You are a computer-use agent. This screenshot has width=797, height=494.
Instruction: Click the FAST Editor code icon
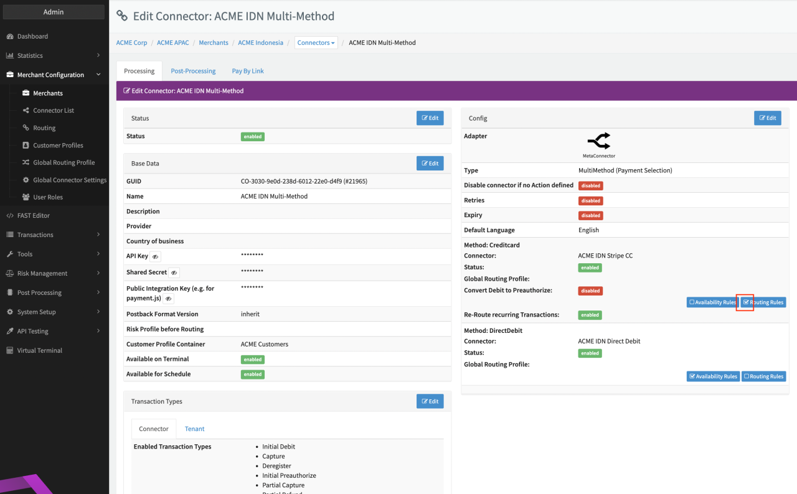pos(10,216)
